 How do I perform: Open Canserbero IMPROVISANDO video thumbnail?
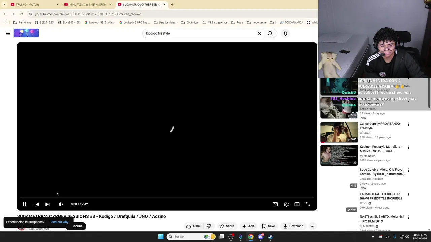click(339, 132)
